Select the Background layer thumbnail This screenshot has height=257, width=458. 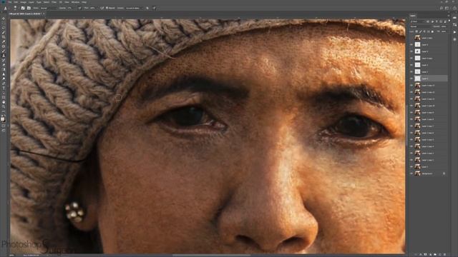click(418, 173)
